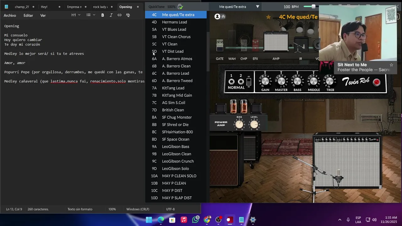The image size is (402, 226).
Task: Select preset 7C AG Sim S.Coil
Action: coord(176,103)
